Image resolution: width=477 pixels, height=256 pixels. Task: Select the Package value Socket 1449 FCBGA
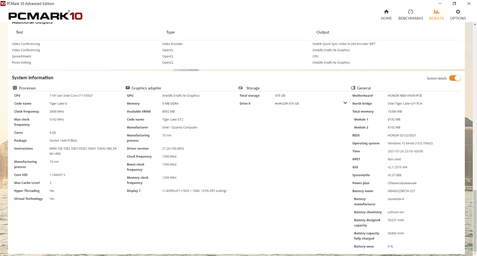[63, 141]
